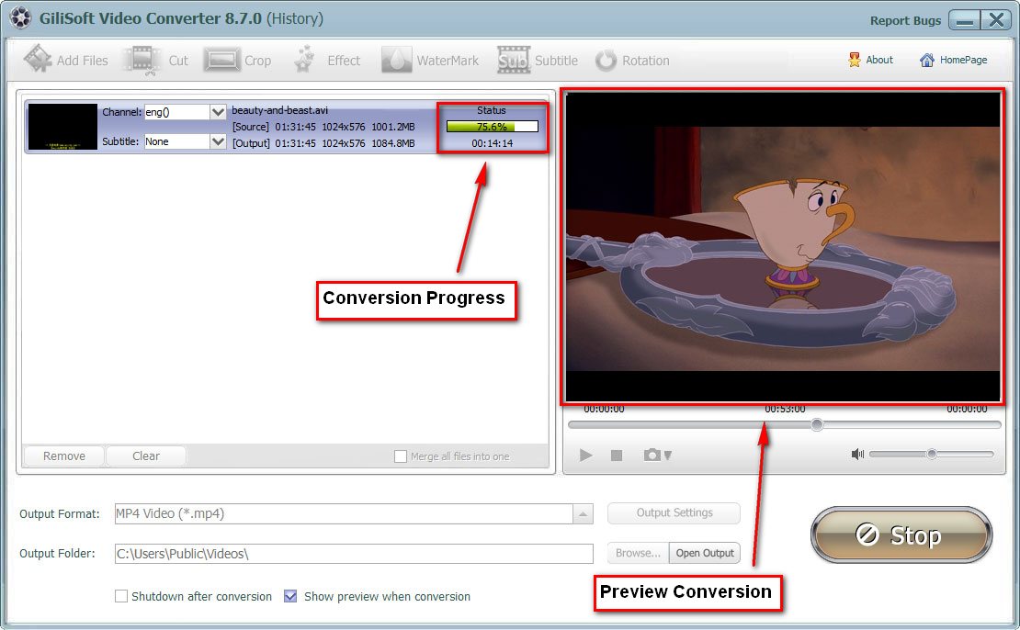
Task: Click the Report Bugs link
Action: tap(905, 21)
